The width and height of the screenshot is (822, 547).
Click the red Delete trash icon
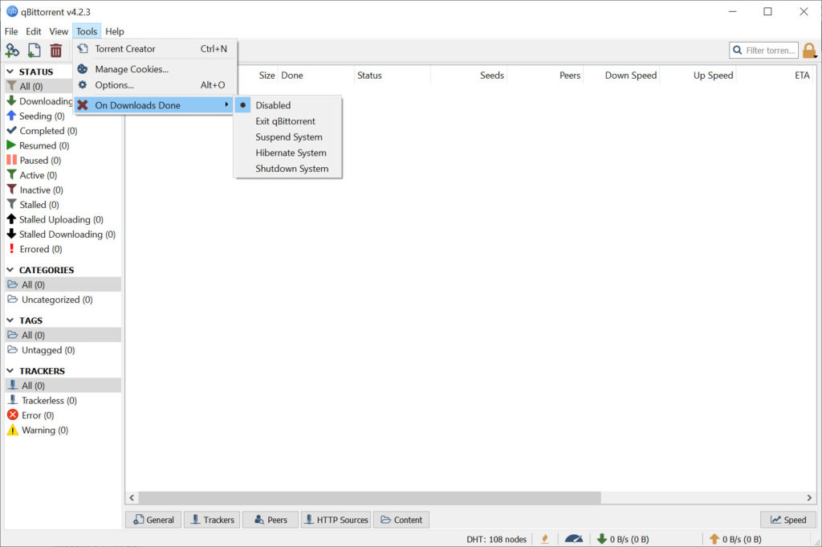55,51
